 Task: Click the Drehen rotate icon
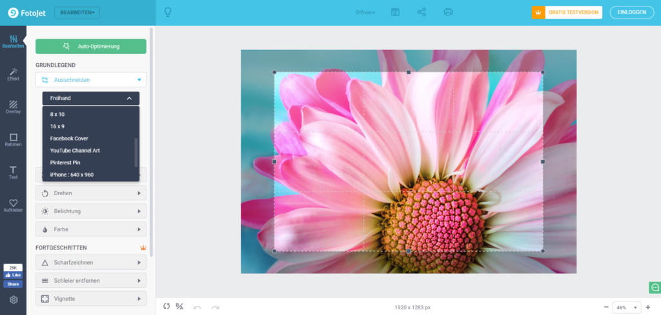pyautogui.click(x=45, y=193)
